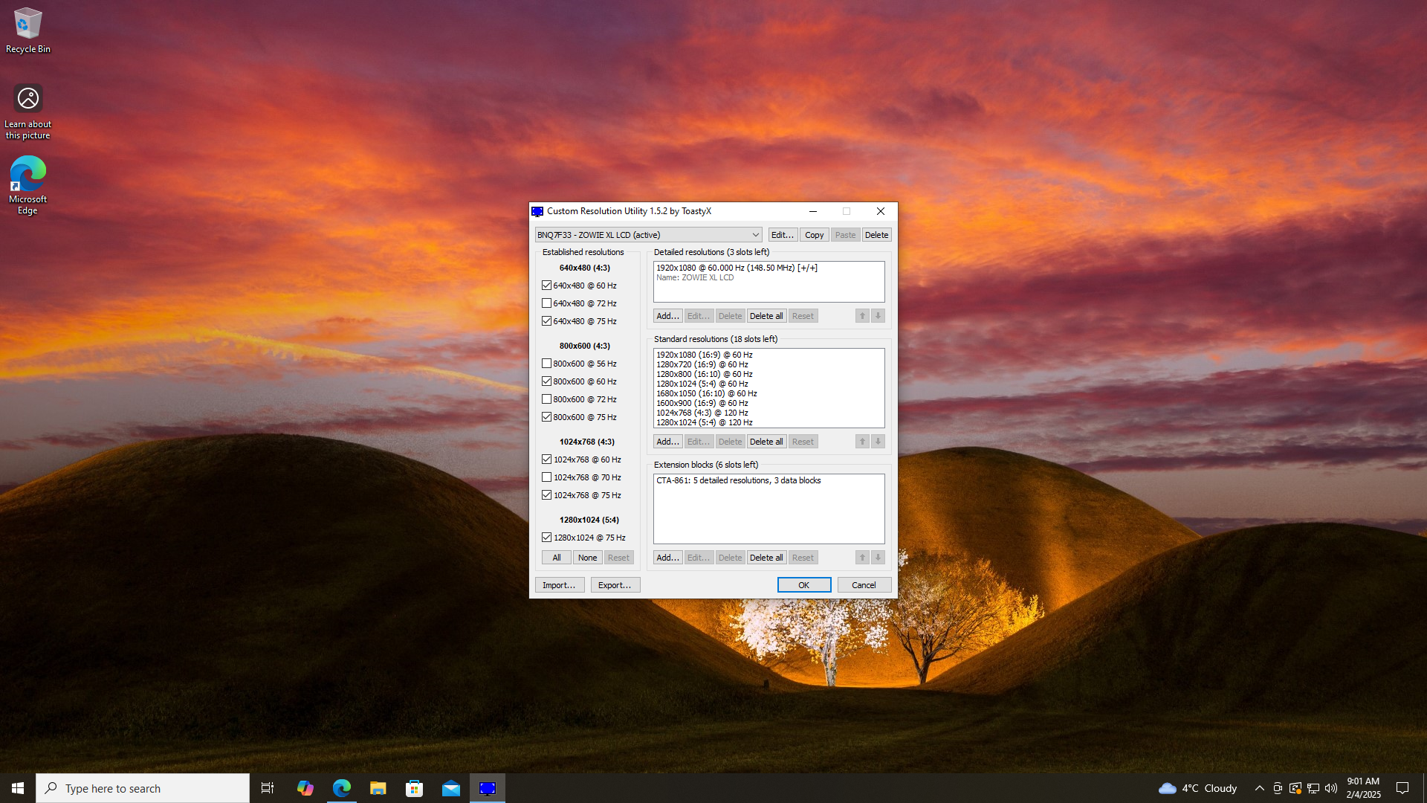Open the volume control in tray
This screenshot has width=1427, height=803.
(x=1331, y=788)
